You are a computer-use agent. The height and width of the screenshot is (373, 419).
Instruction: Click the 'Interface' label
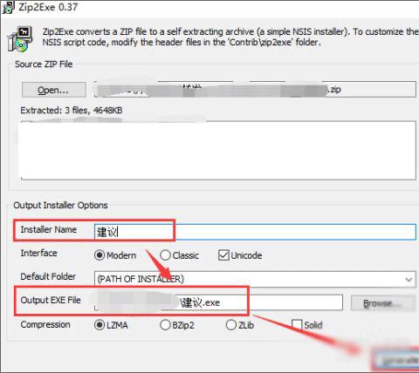pyautogui.click(x=38, y=253)
